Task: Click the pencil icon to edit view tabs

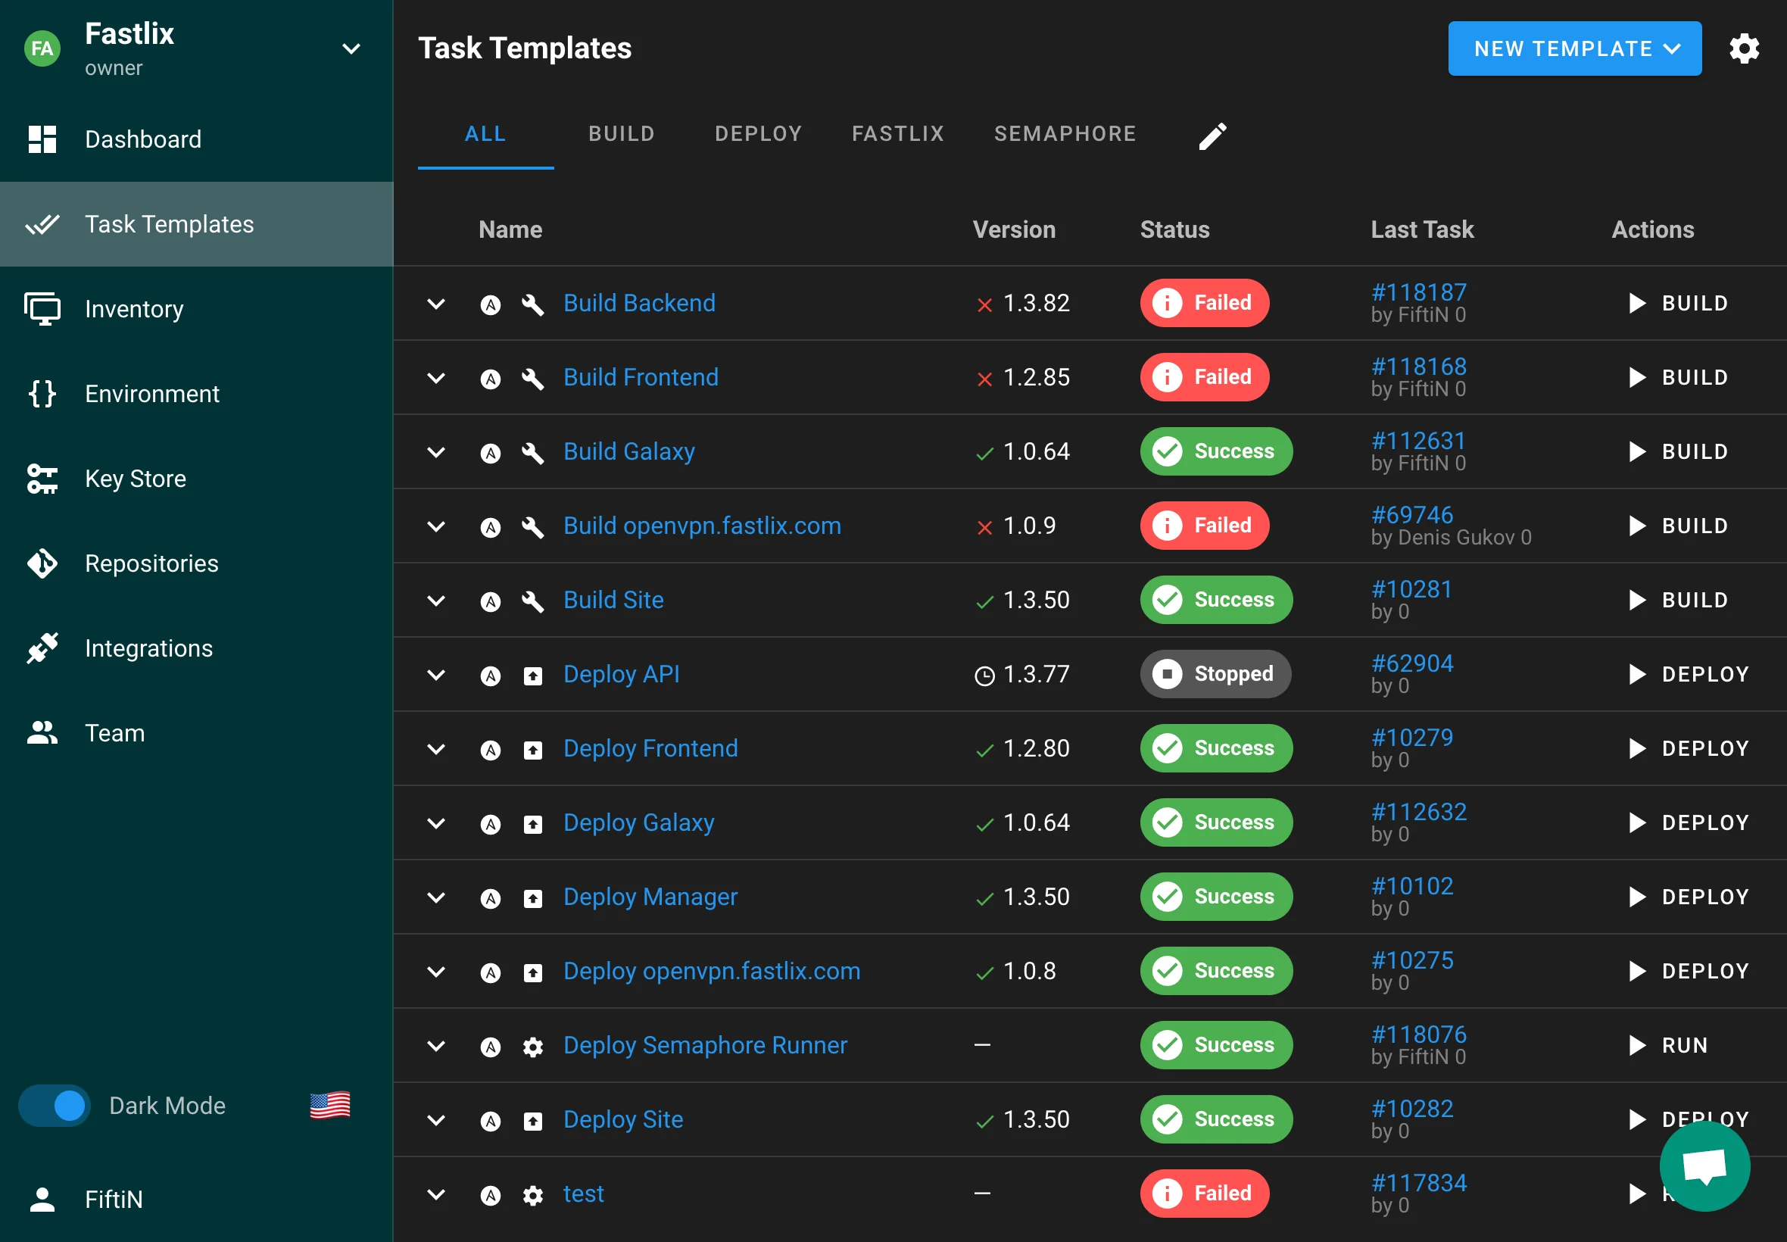Action: point(1212,136)
